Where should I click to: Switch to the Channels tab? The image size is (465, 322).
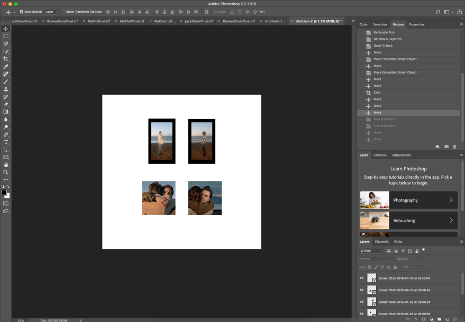tap(382, 241)
